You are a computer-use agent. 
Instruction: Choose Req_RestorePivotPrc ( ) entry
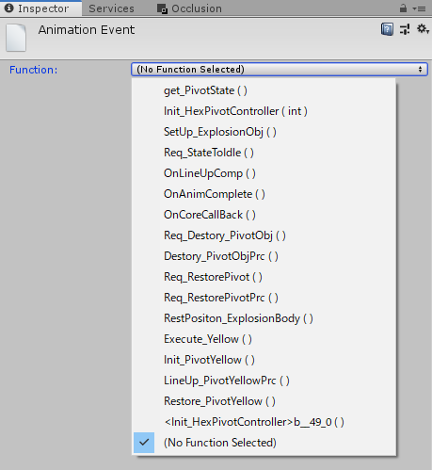pos(264,298)
